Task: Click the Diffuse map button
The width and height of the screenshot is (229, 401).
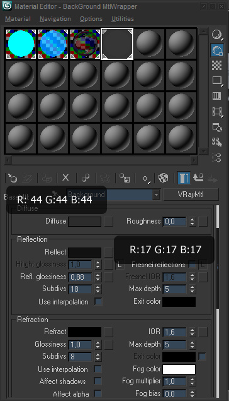Action: click(x=108, y=222)
